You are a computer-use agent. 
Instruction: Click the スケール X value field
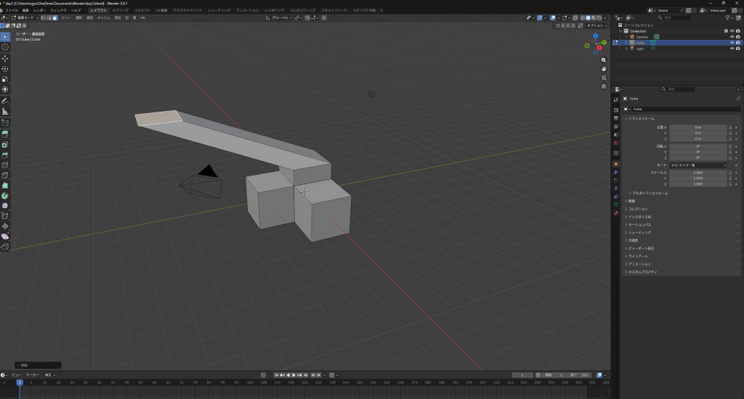(x=698, y=172)
